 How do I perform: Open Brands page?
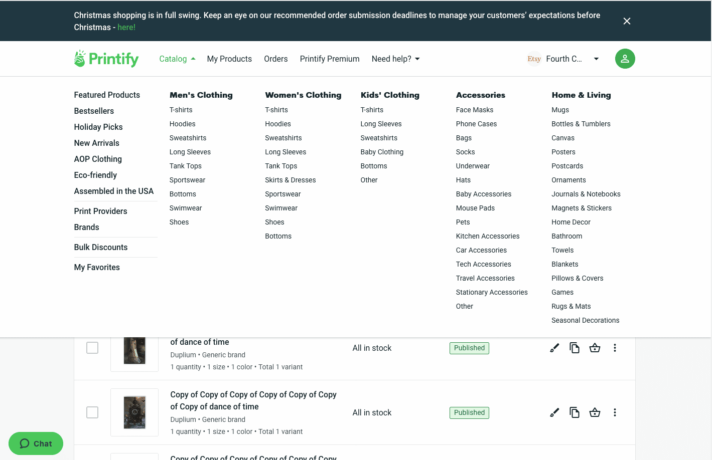coord(86,227)
